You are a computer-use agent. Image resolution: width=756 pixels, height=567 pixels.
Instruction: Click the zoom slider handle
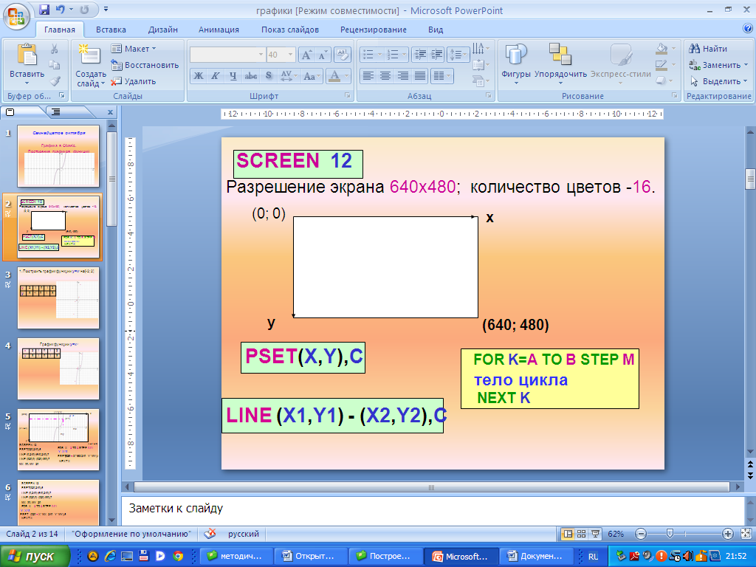(669, 534)
